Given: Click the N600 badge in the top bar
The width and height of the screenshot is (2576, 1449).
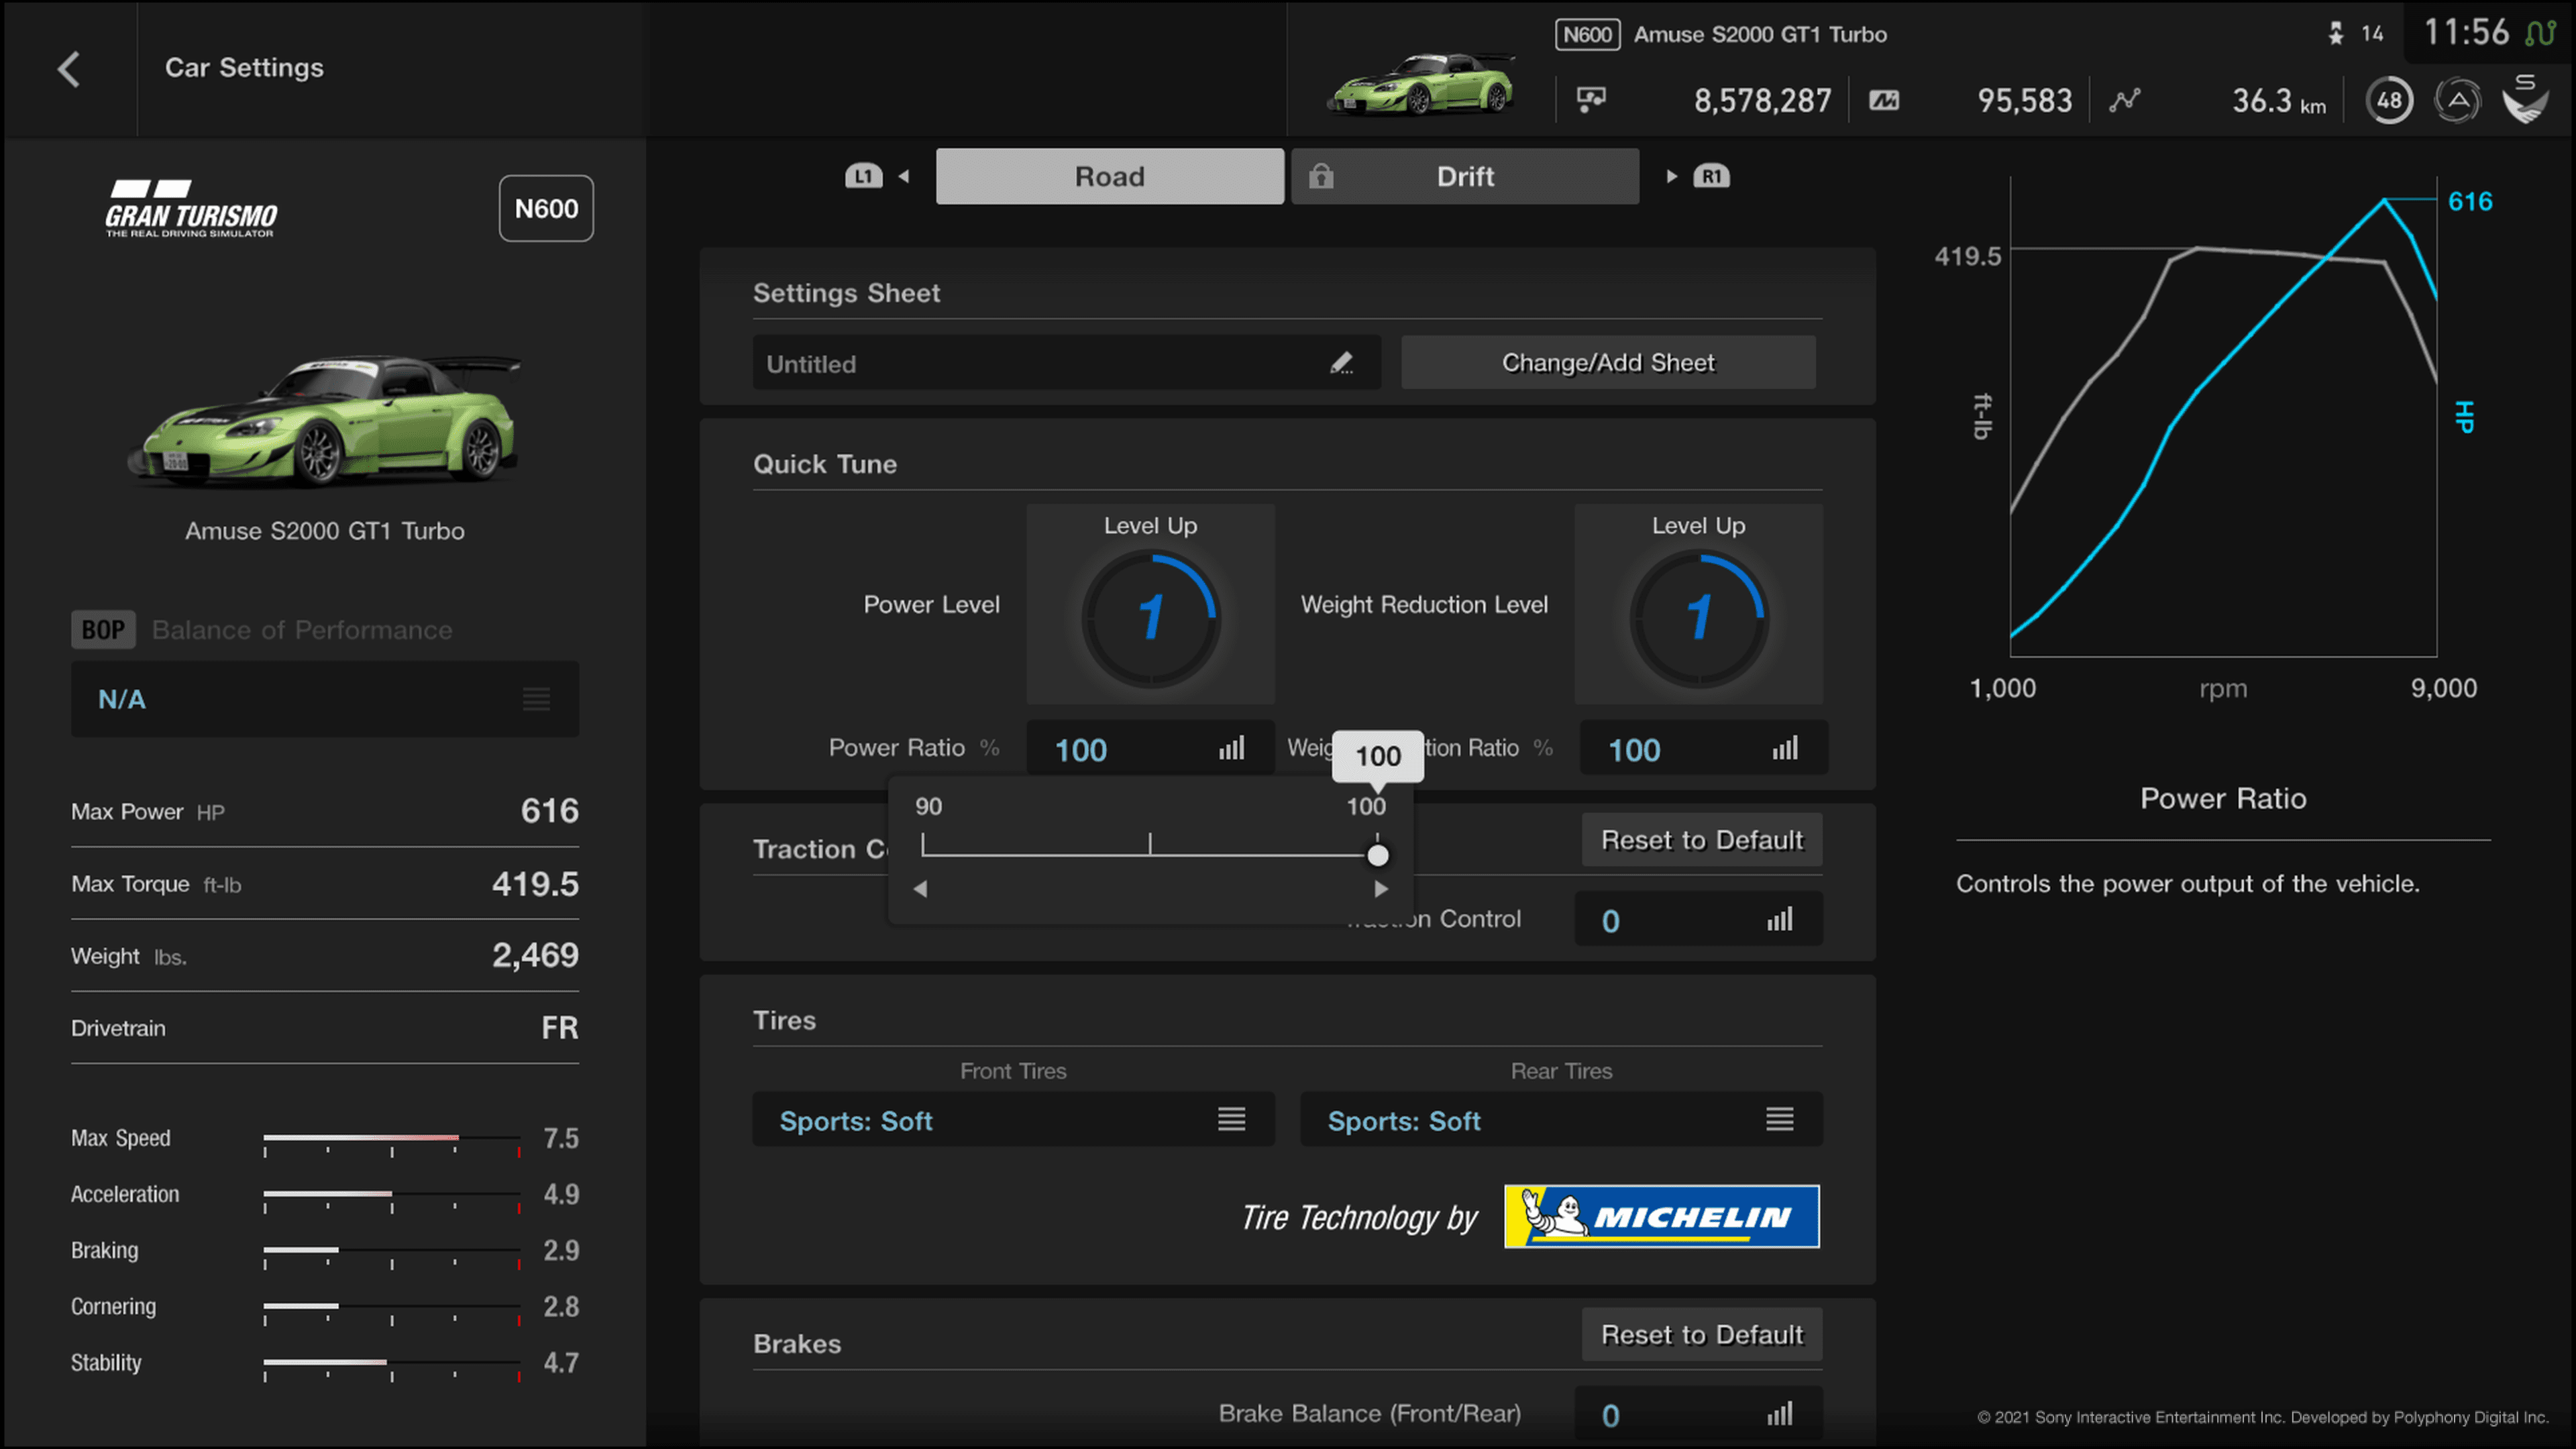Looking at the screenshot, I should click(x=1587, y=35).
